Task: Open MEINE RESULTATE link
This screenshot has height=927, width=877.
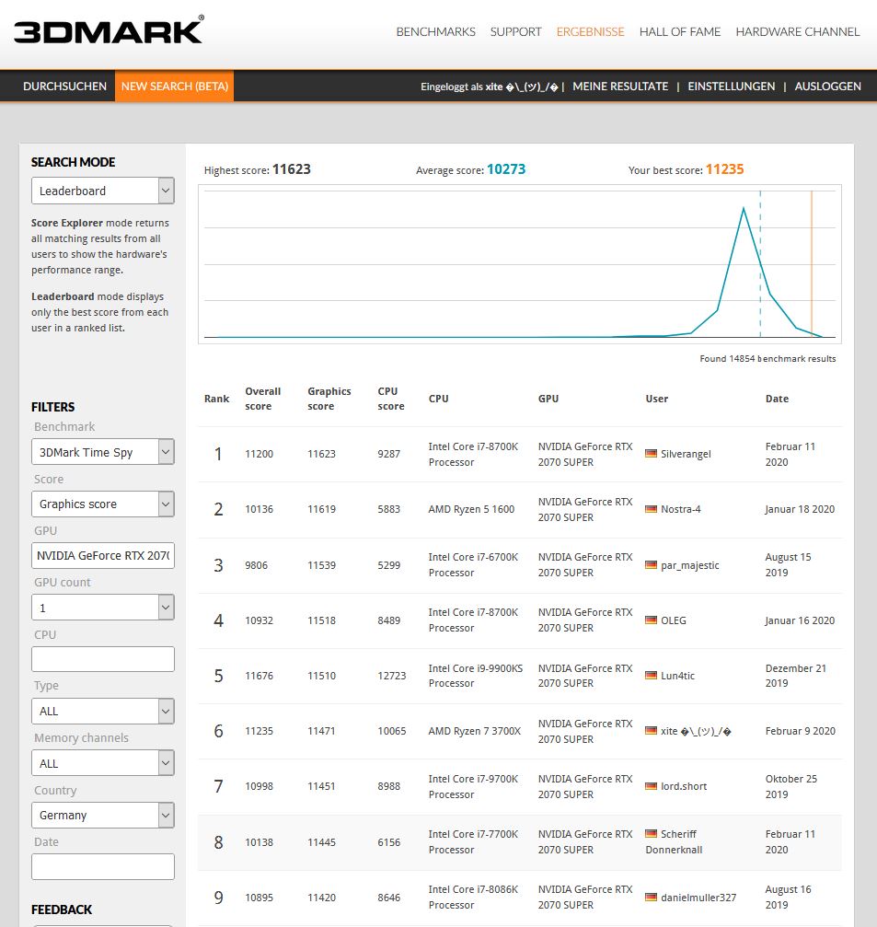Action: pos(620,87)
